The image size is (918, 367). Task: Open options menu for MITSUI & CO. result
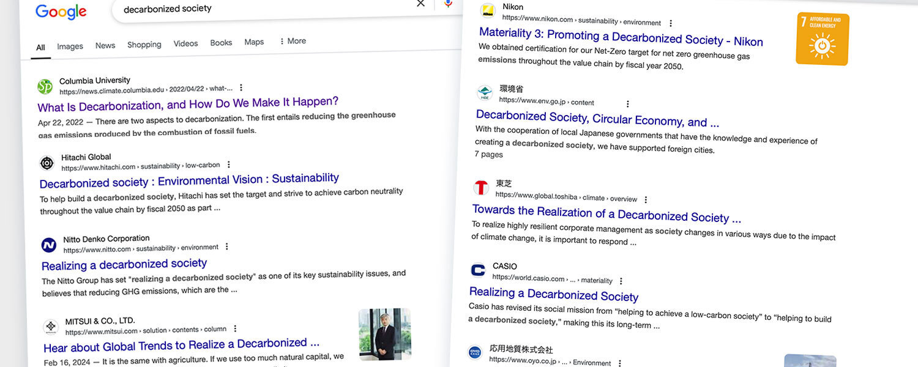[x=235, y=328]
